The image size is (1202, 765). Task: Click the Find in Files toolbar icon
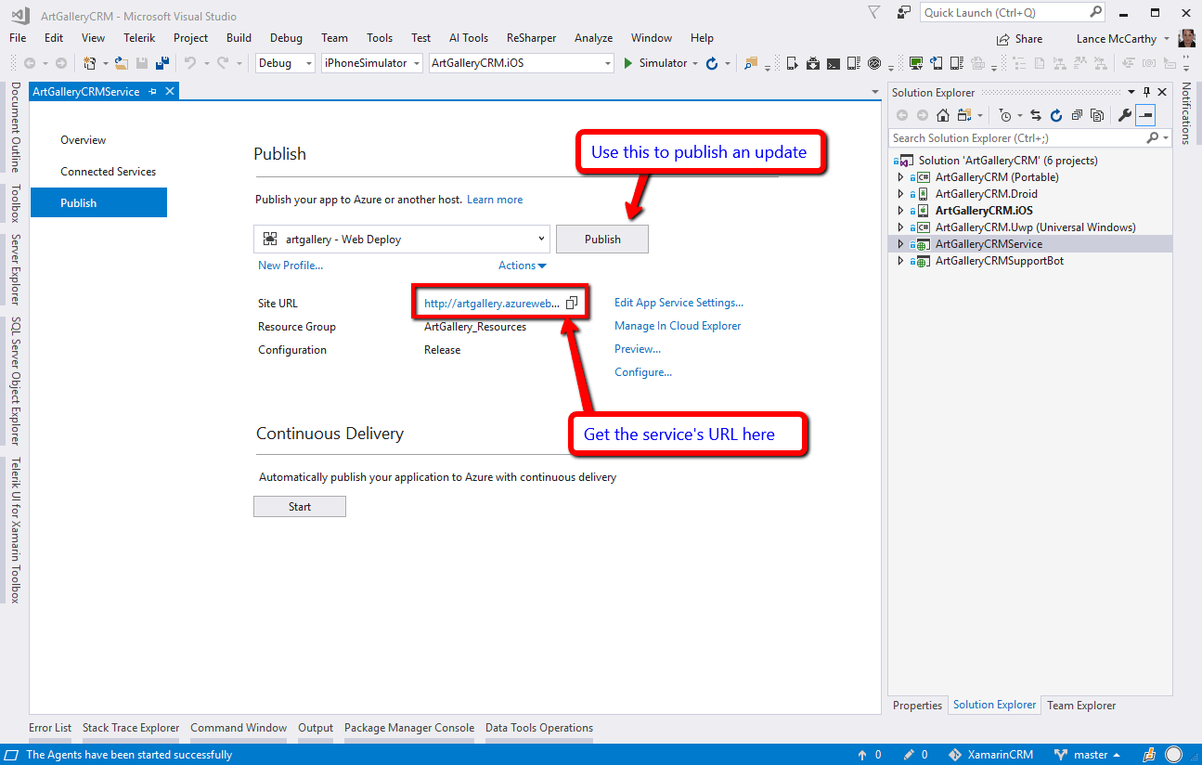click(750, 63)
